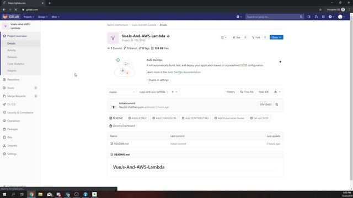
Task: Bookmark this page with star icon
Action: coord(320,10)
